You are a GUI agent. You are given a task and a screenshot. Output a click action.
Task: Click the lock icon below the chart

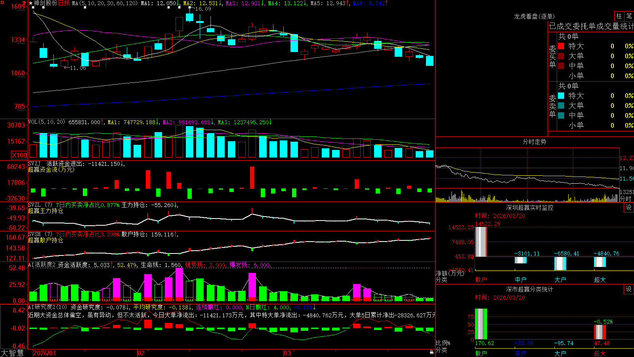coord(432,352)
